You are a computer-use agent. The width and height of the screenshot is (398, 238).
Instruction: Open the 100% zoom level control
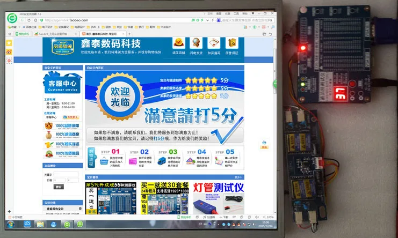pyautogui.click(x=269, y=217)
